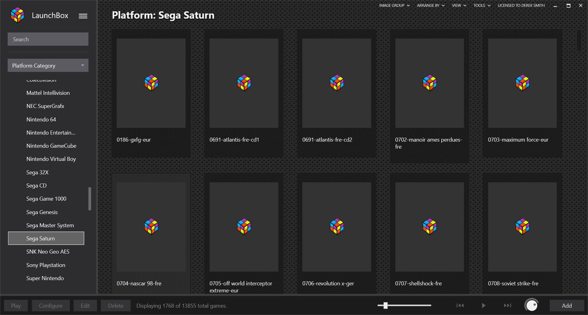588x315 pixels.
Task: Click the 0706-revolution x-ger title text
Action: tap(328, 283)
